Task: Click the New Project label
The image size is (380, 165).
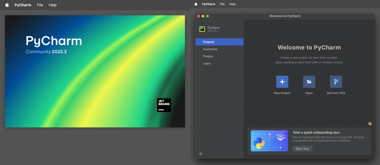Action: coord(282,93)
